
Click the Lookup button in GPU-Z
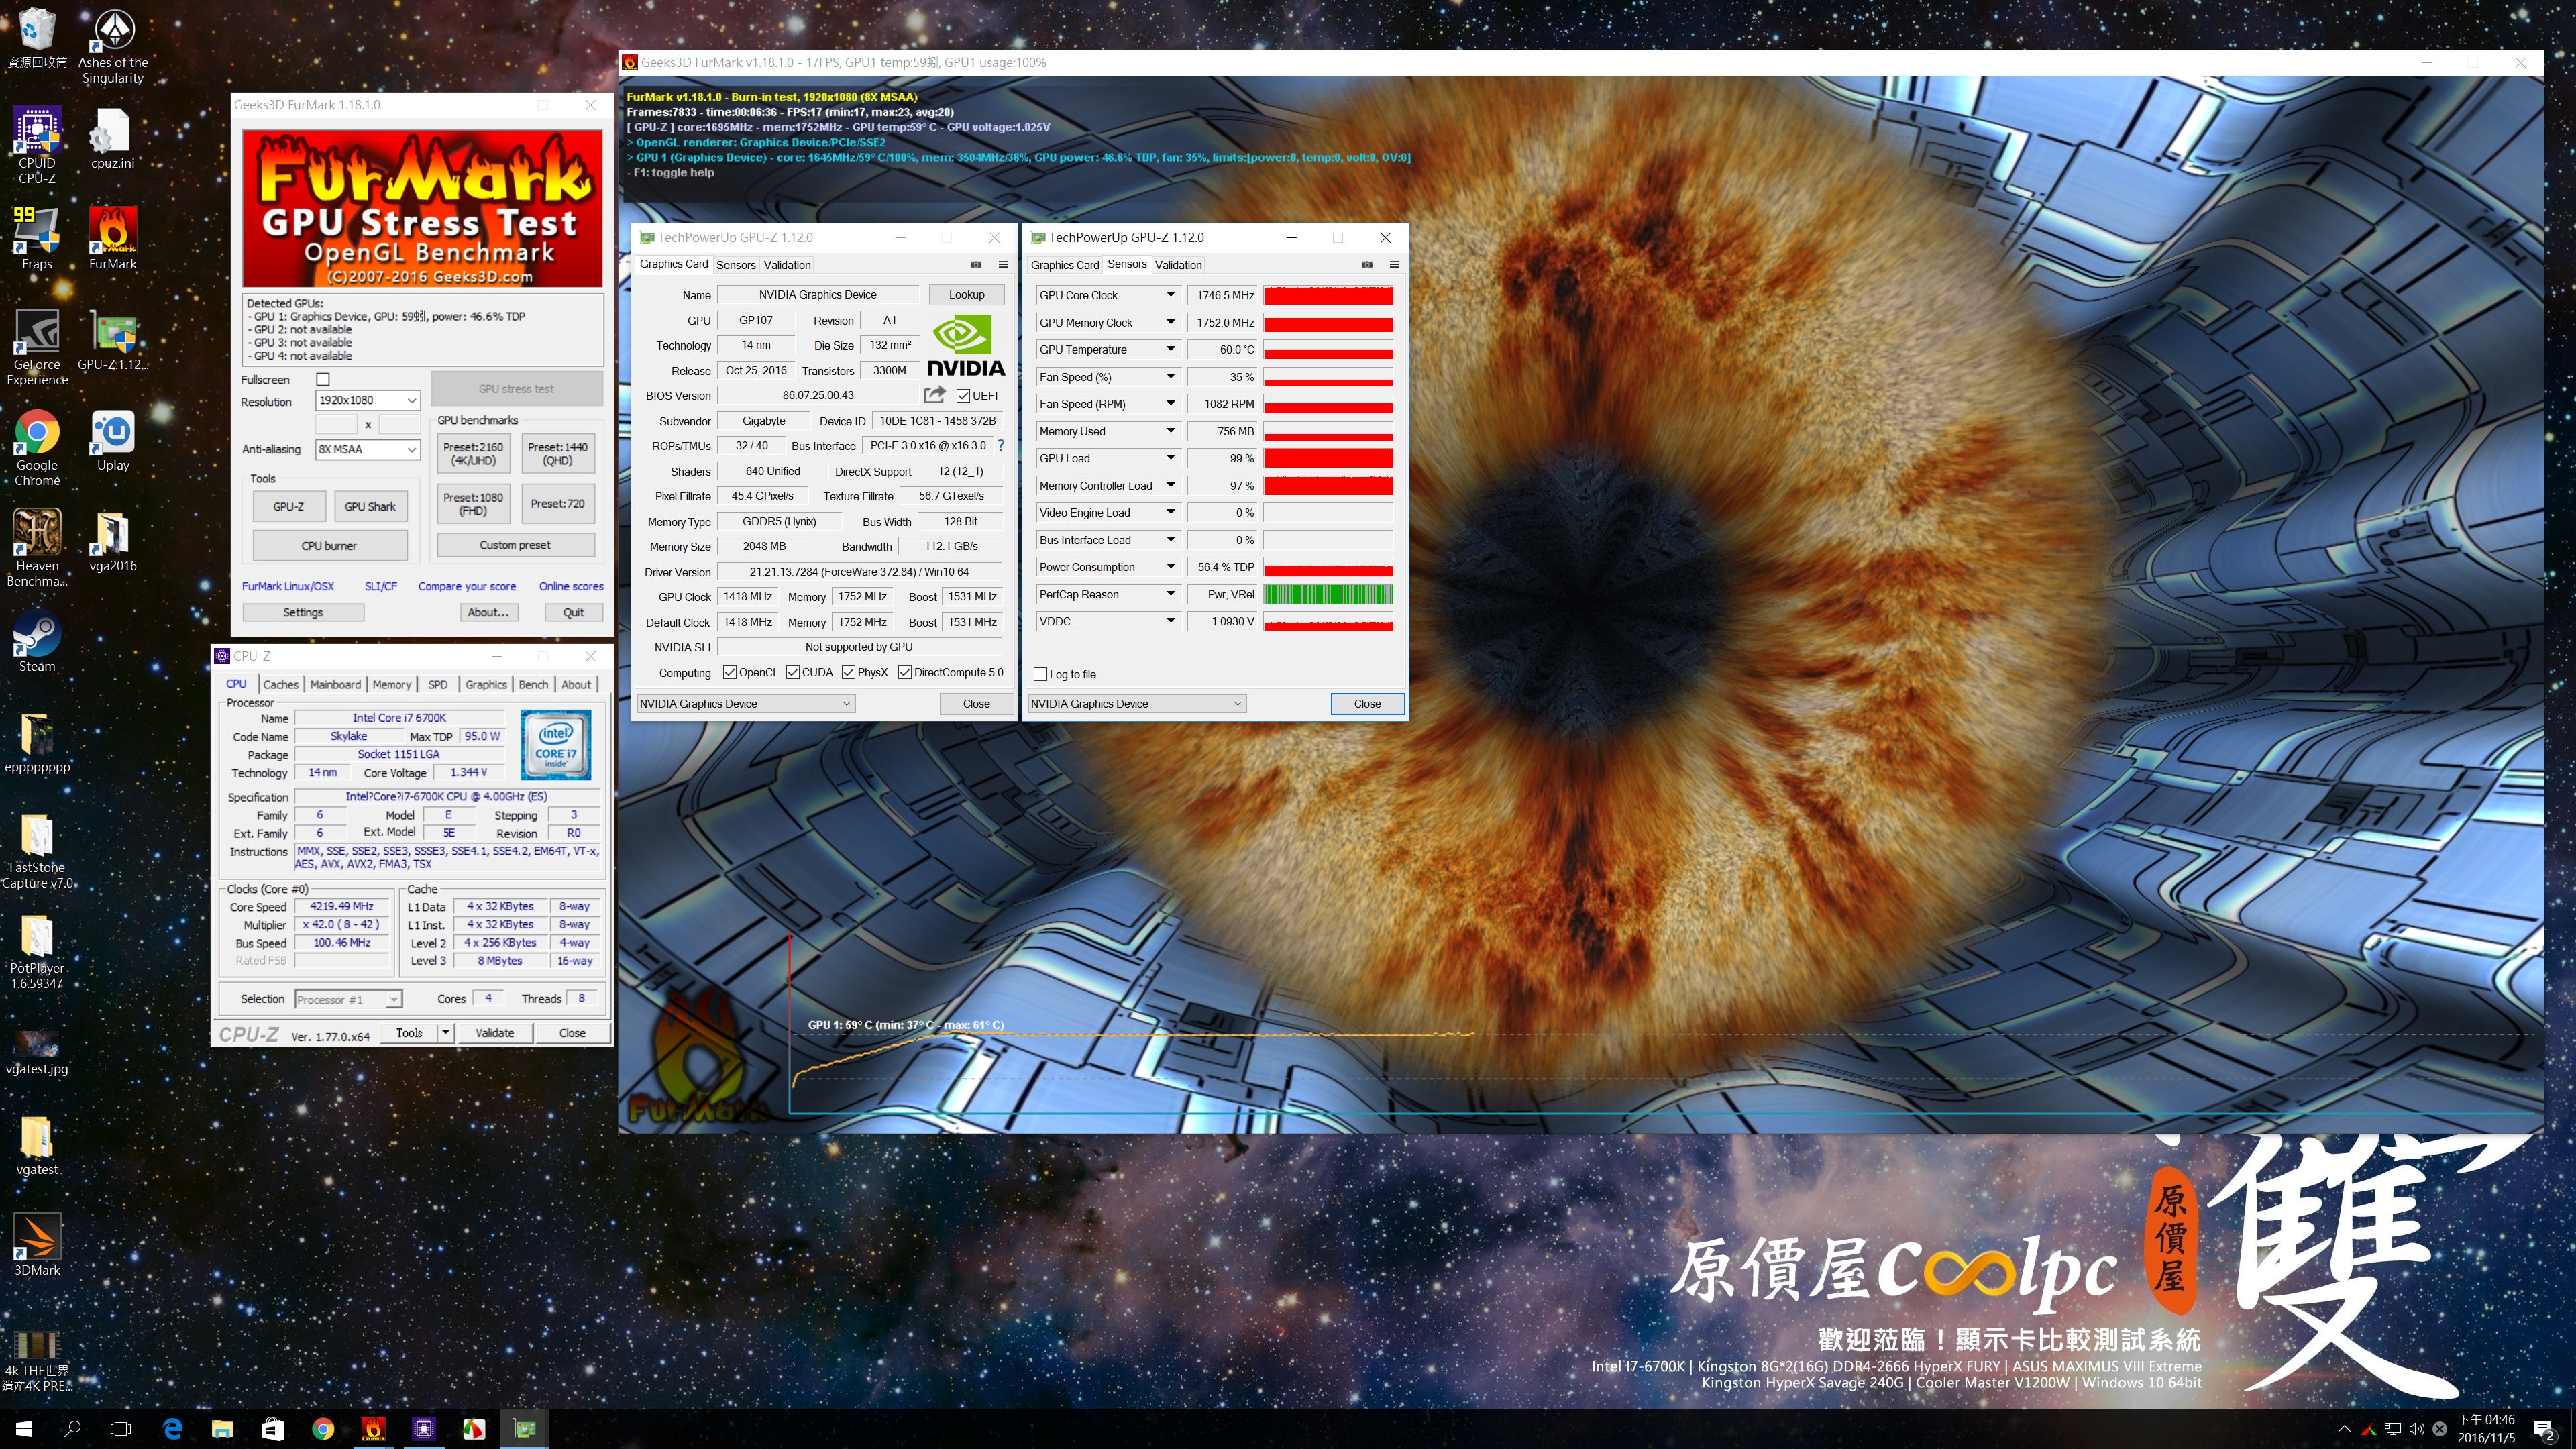966,295
